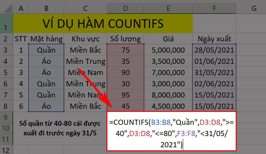Screen dimensions: 266x154
Task: Click quantity cell '95'
Action: pyautogui.click(x=126, y=95)
